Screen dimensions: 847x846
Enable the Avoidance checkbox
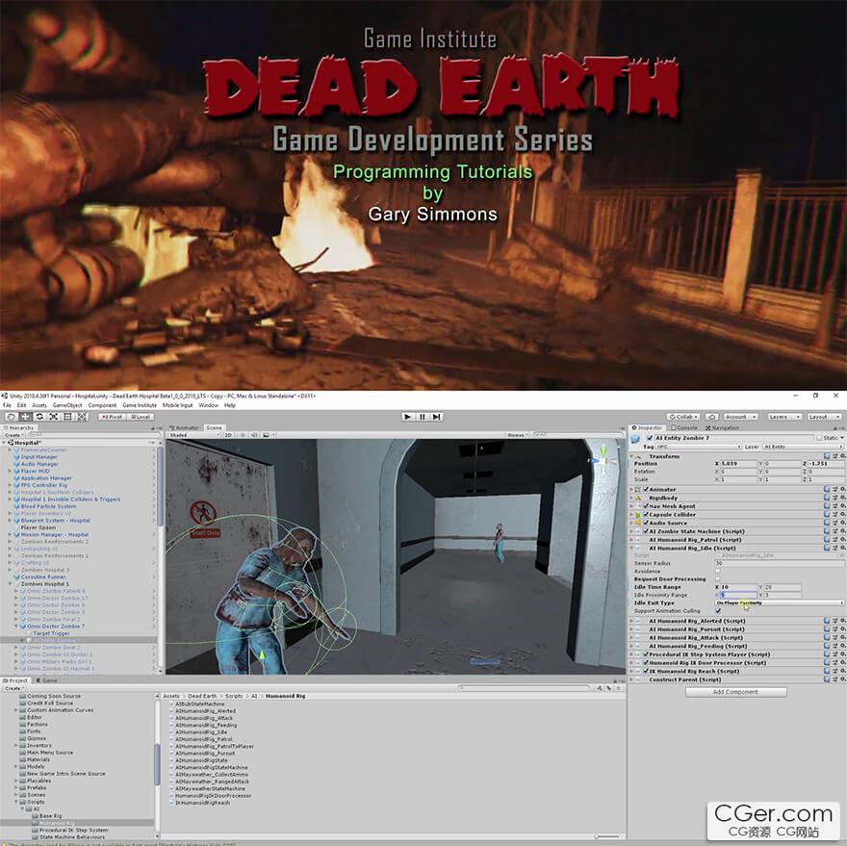(x=718, y=571)
